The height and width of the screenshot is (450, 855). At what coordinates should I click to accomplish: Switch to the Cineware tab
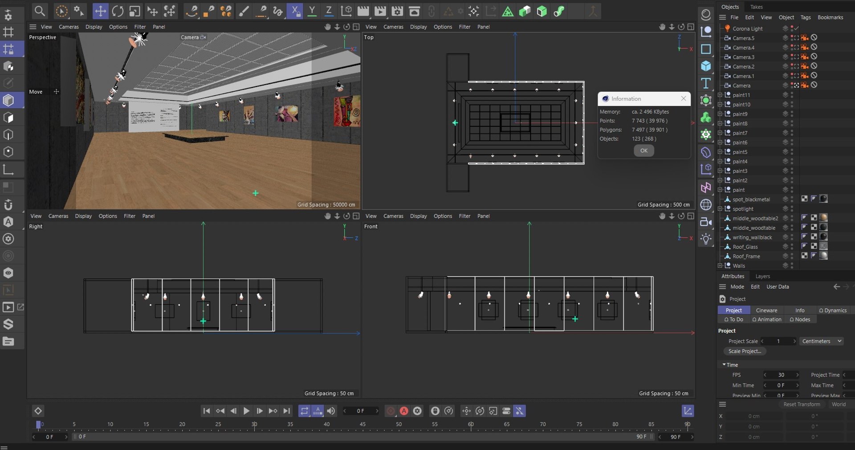click(x=766, y=310)
